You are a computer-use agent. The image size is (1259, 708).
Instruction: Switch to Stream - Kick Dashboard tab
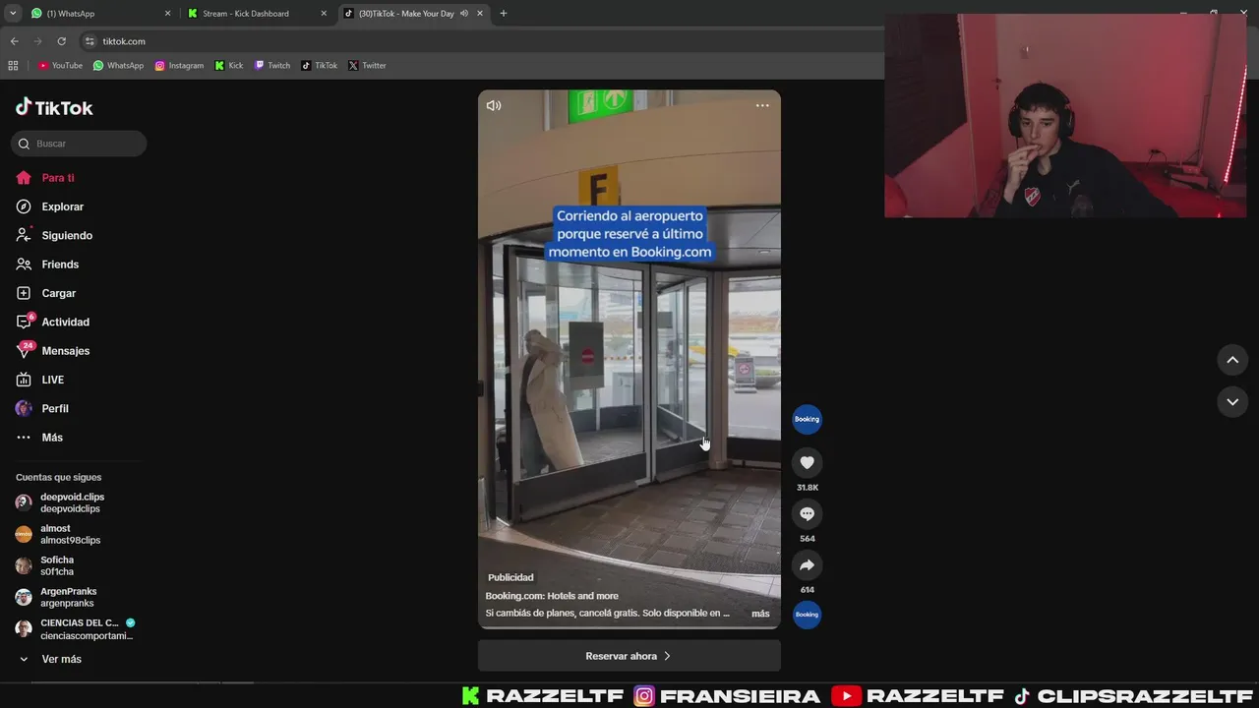(256, 14)
